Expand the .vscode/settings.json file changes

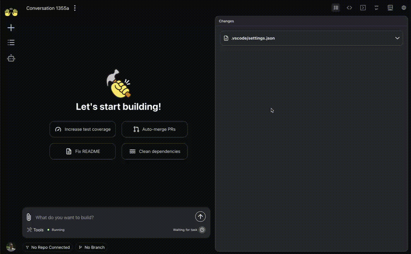point(398,38)
